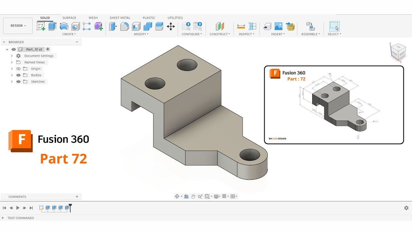Open the Viewports layout dropdown
This screenshot has width=412, height=232.
point(234,196)
